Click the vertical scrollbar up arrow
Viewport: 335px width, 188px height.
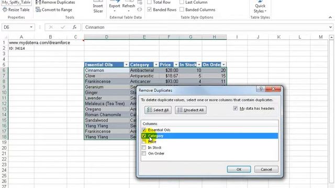[331, 38]
